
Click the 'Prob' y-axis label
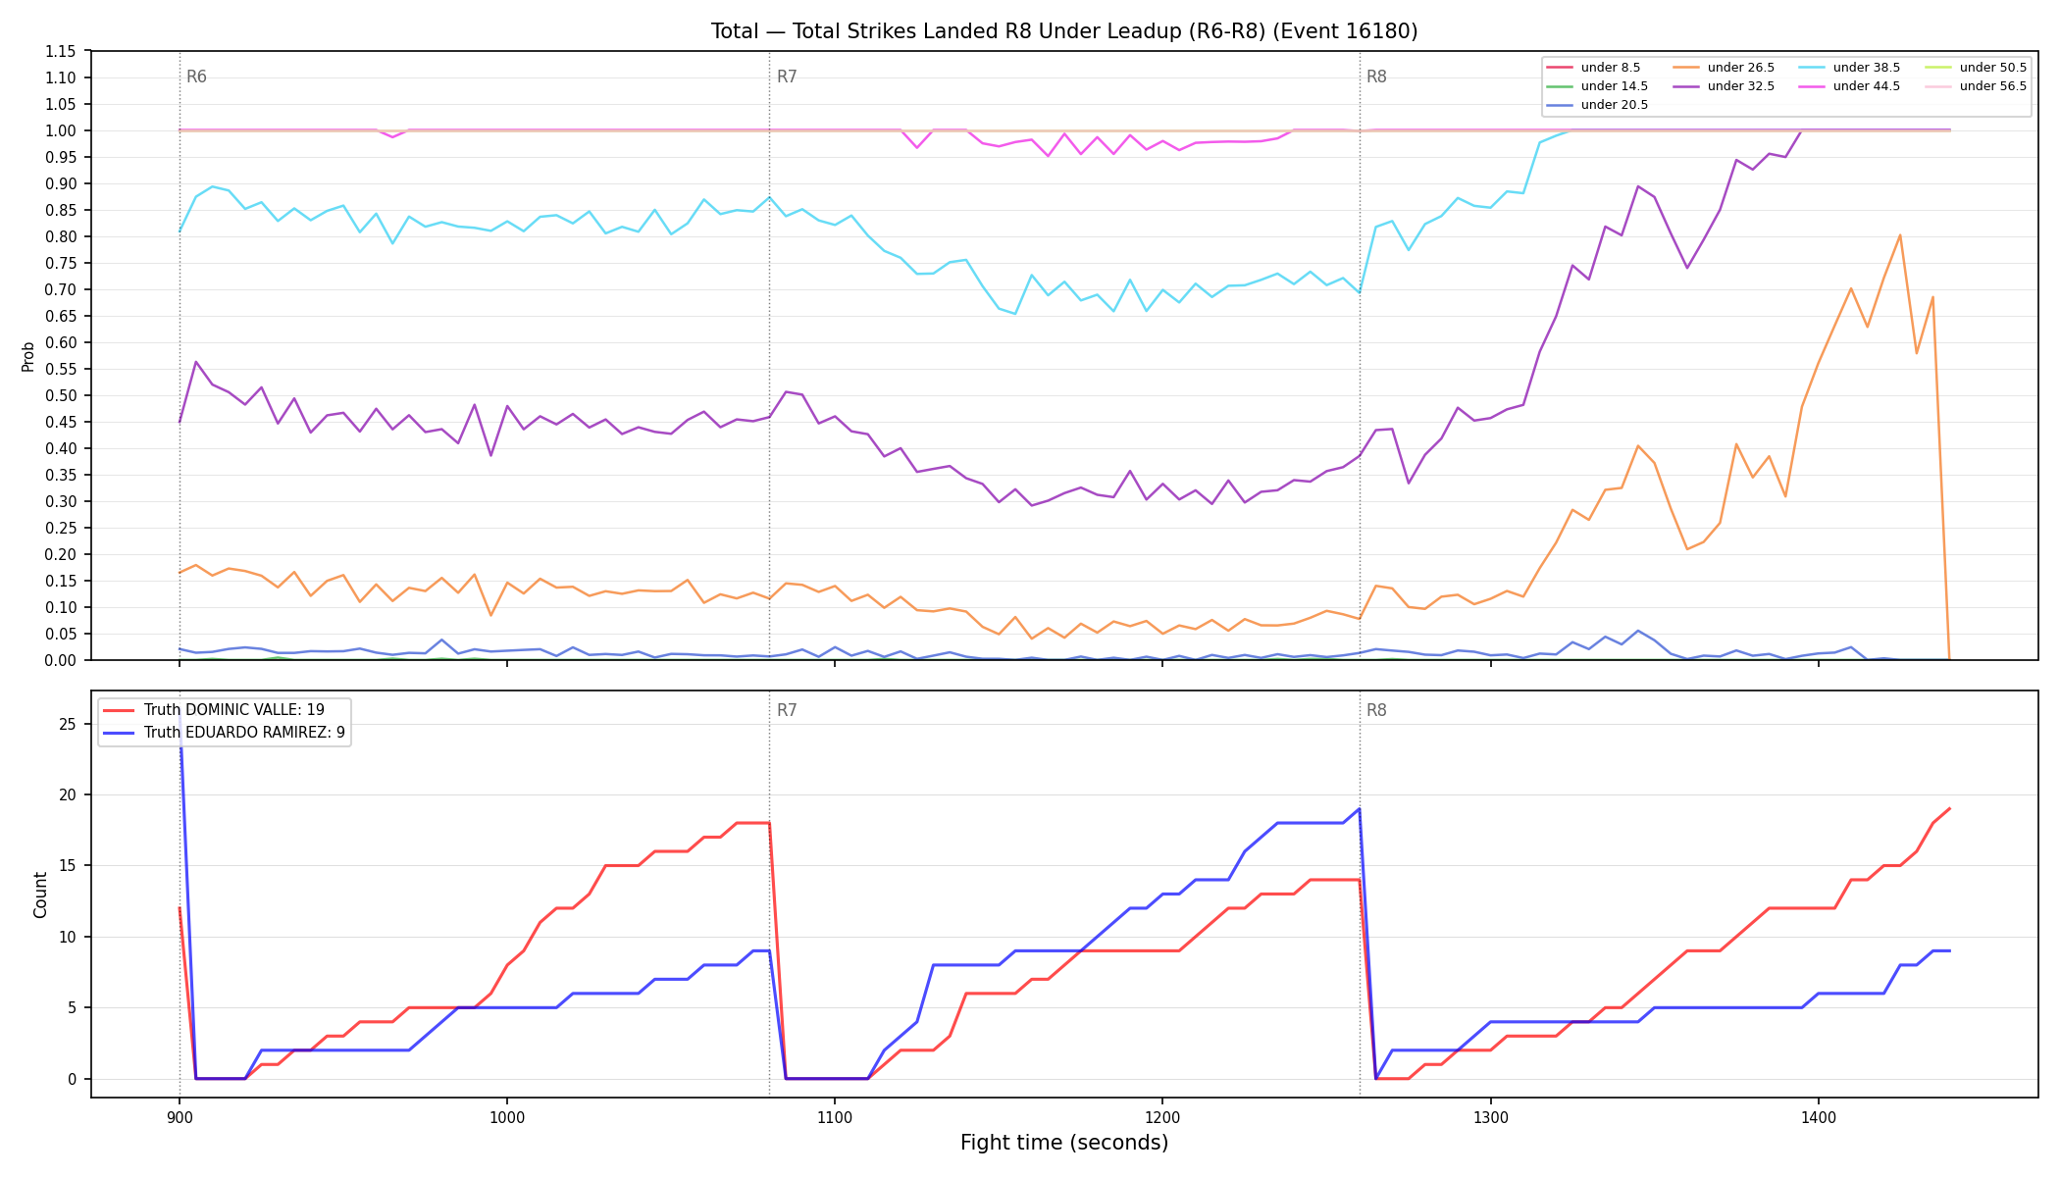click(x=27, y=356)
